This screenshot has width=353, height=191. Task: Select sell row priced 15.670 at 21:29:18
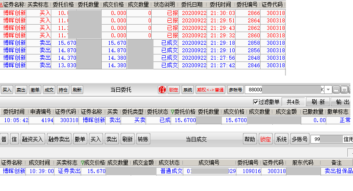(143, 43)
